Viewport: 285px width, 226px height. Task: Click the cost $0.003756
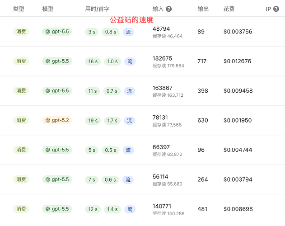238,32
